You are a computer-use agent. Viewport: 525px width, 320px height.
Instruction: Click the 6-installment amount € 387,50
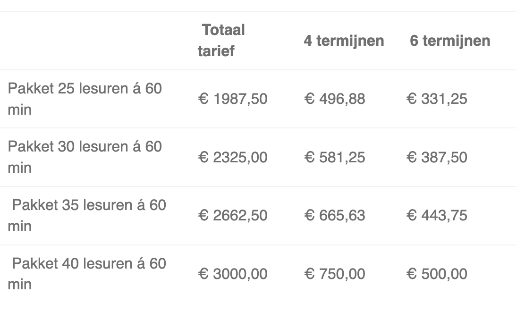[437, 157]
